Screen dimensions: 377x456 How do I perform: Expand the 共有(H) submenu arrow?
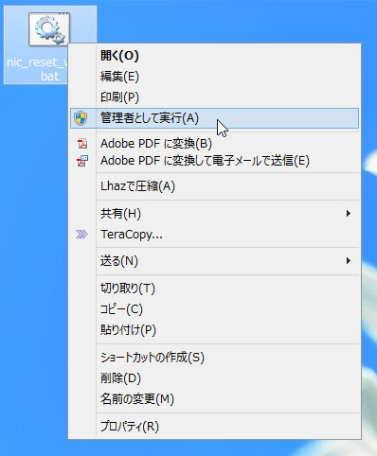349,214
